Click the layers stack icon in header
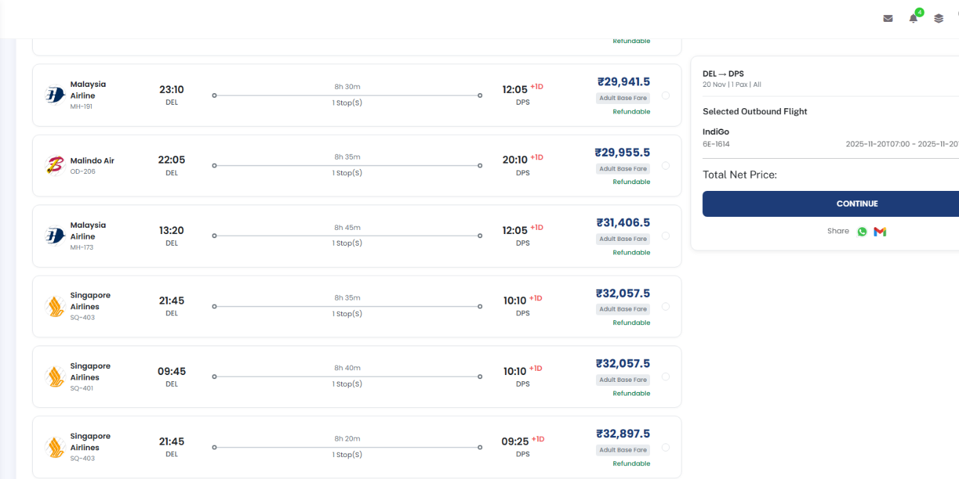Viewport: 959px width, 479px height. (938, 18)
